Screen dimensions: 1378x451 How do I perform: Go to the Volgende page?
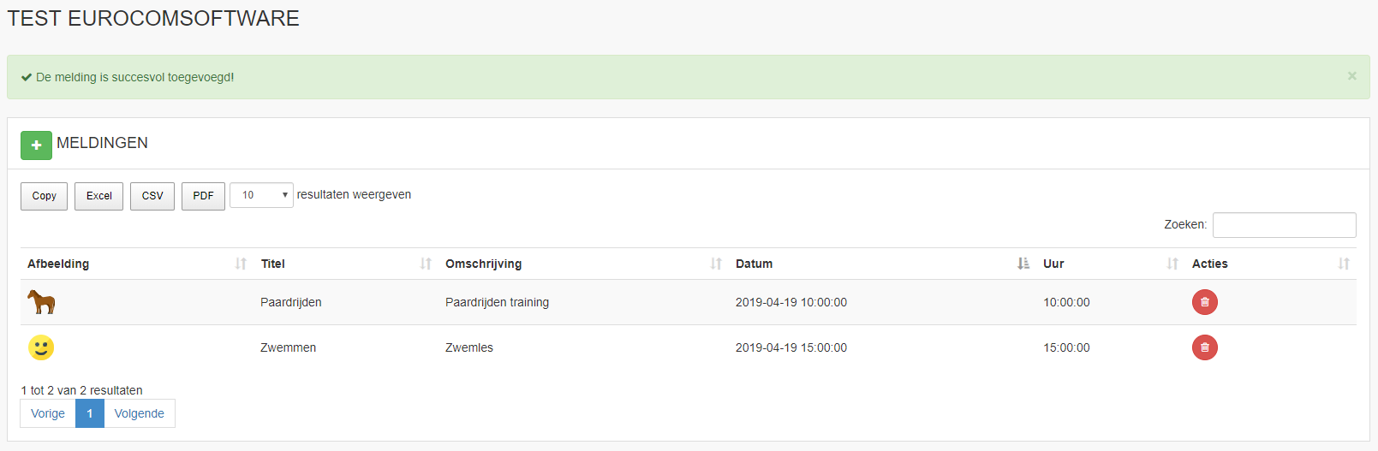[x=140, y=413]
